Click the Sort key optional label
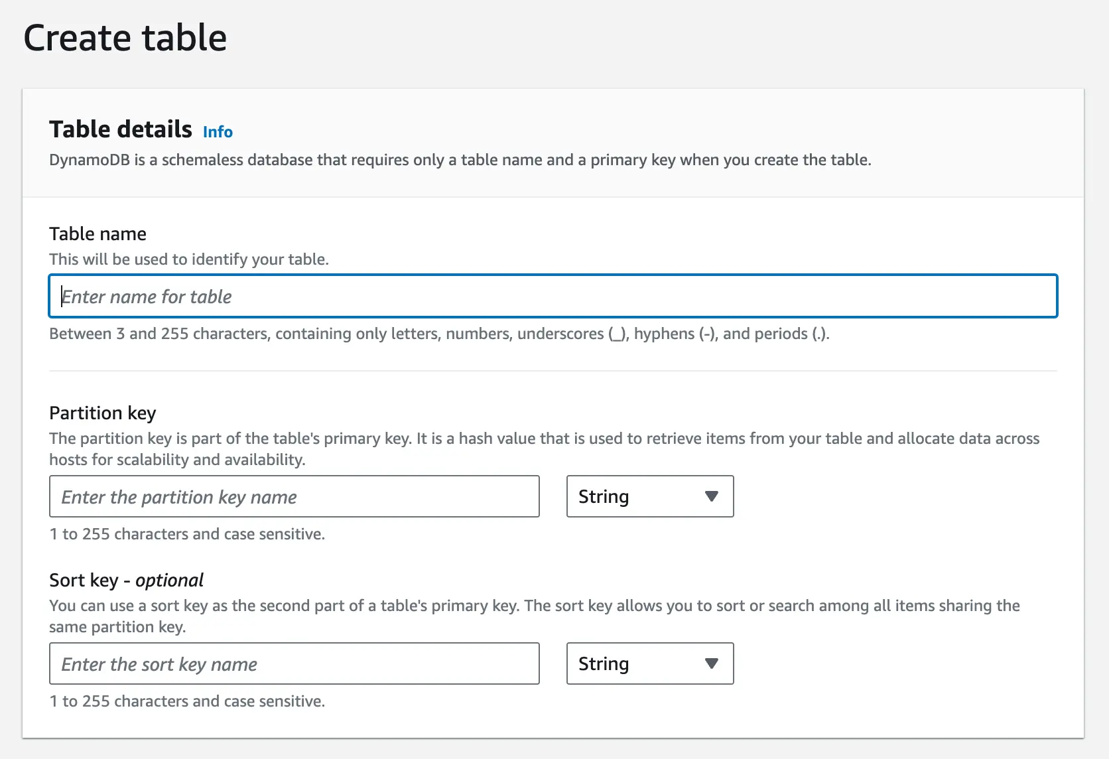Image resolution: width=1109 pixels, height=759 pixels. (x=125, y=580)
